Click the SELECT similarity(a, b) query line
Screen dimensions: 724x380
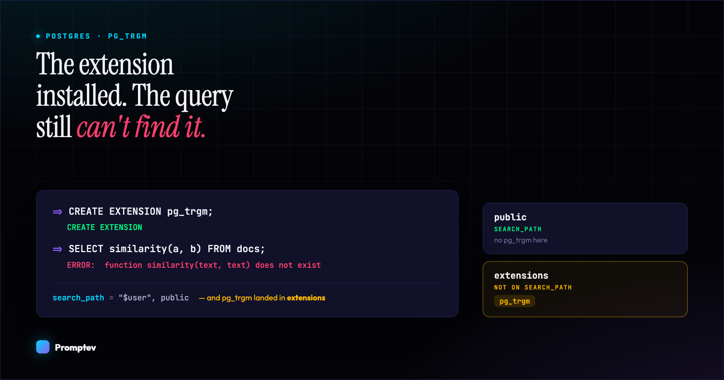tap(167, 249)
